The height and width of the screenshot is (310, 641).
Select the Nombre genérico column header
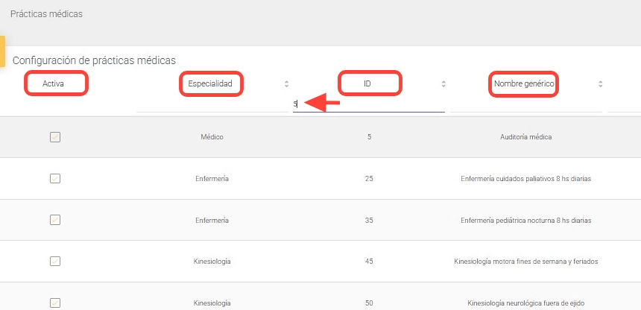tap(524, 84)
